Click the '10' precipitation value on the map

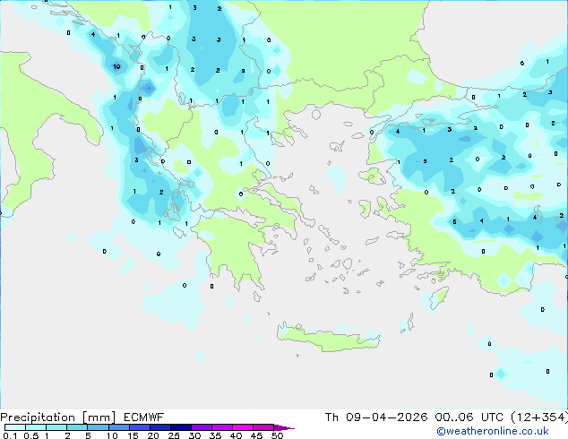pyautogui.click(x=116, y=66)
